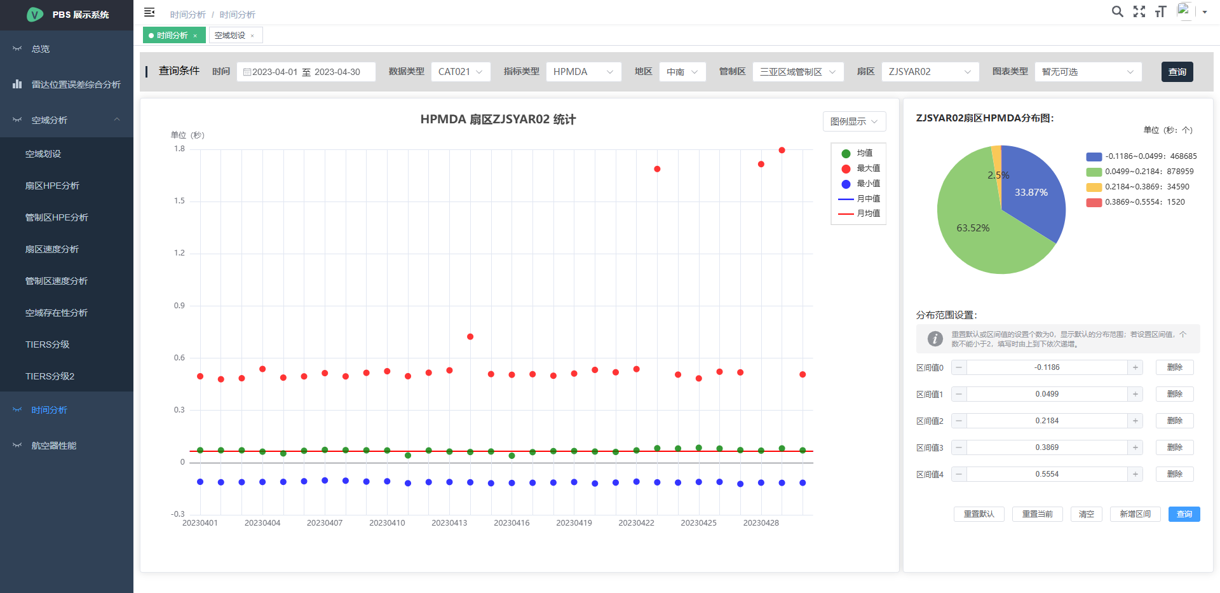Increase 区间值1 with plus button
This screenshot has height=593, width=1220.
click(x=1135, y=394)
